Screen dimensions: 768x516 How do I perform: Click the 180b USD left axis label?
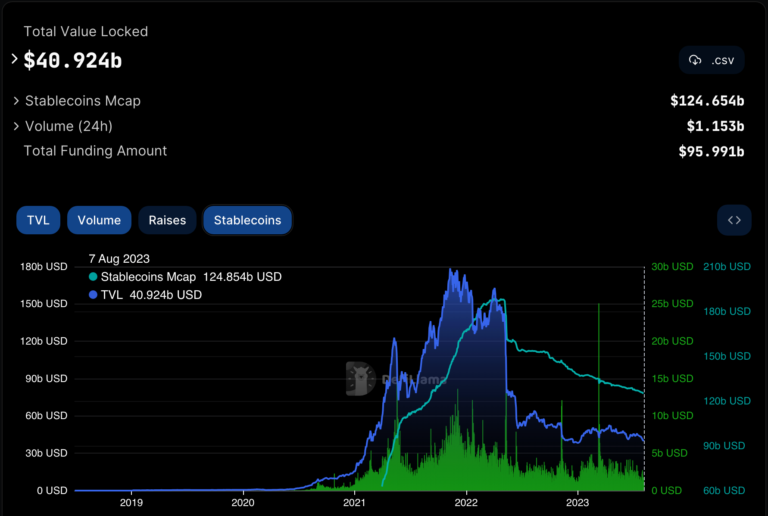point(44,267)
